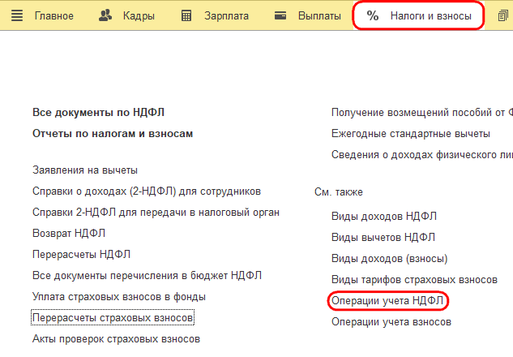Click the Зарплата calculator icon
The image size is (513, 357).
[186, 15]
